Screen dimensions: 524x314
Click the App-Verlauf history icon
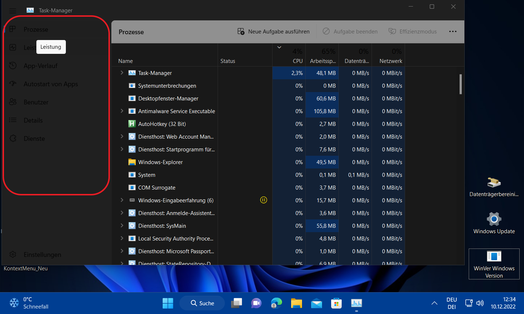[13, 65]
